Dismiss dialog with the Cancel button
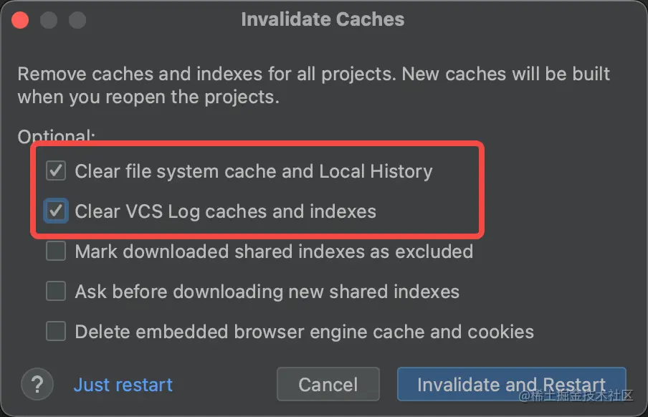Image resolution: width=648 pixels, height=417 pixels. (x=328, y=384)
